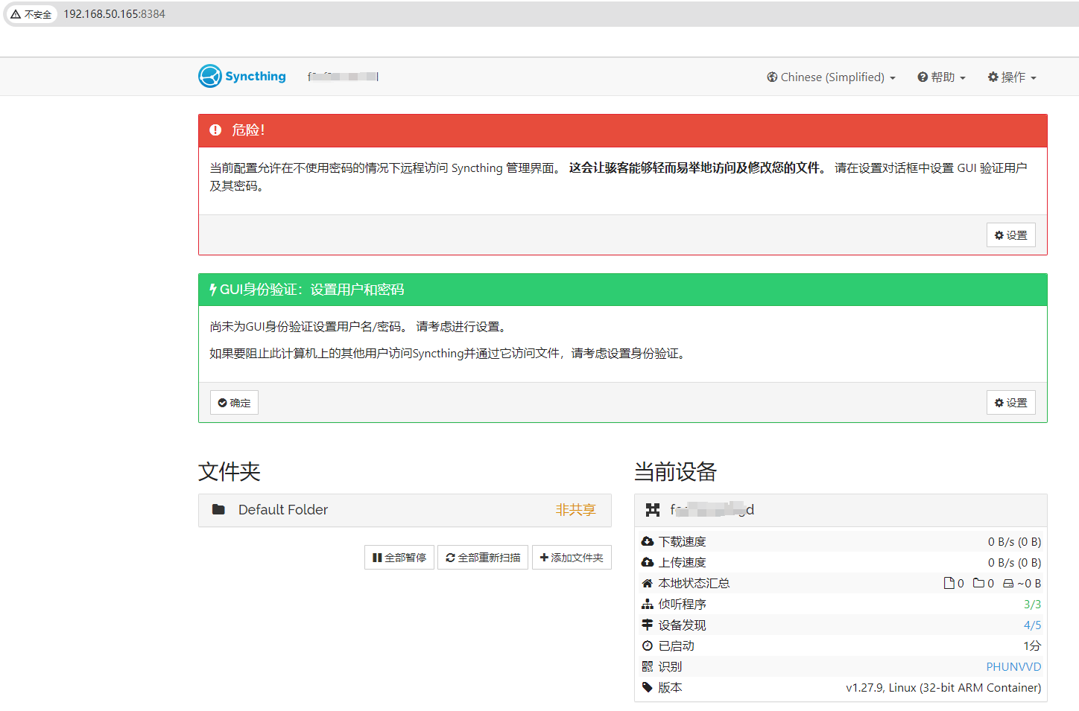Screen dimensions: 1079x711
Task: Click the browser address 192.168.50.165:8384
Action: tap(114, 14)
